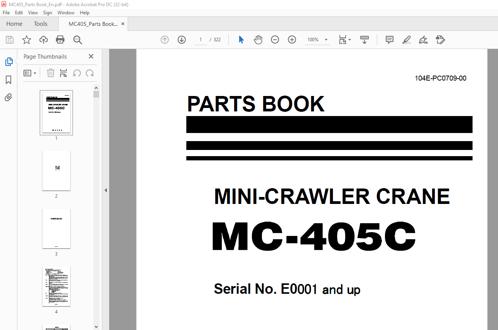Collapse the navigation pane arrow
498x330 pixels.
(106, 190)
